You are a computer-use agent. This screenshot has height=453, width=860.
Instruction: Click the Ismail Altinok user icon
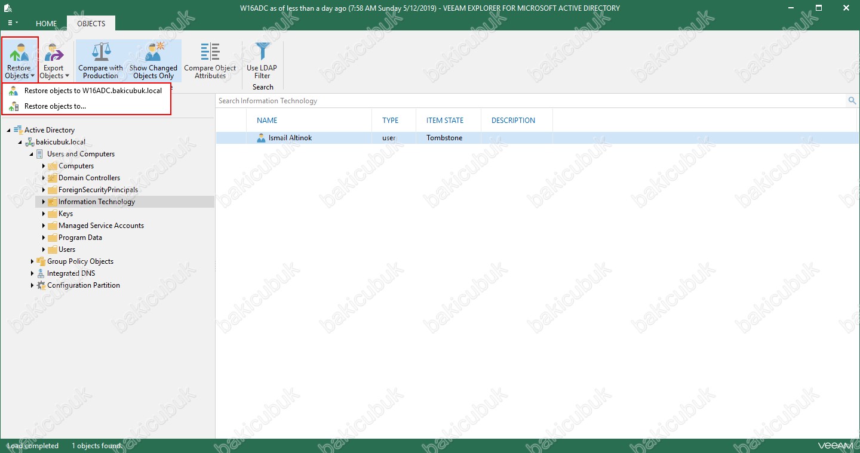261,138
